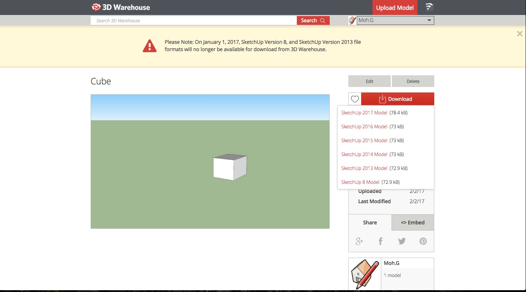Viewport: 526px width, 292px height.
Task: Click the Upload Model button
Action: coord(394,7)
